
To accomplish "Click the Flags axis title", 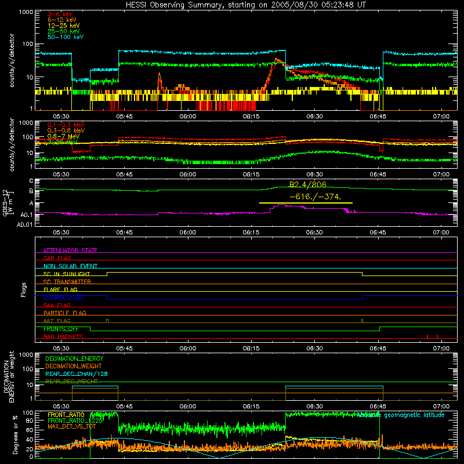I will [x=24, y=290].
